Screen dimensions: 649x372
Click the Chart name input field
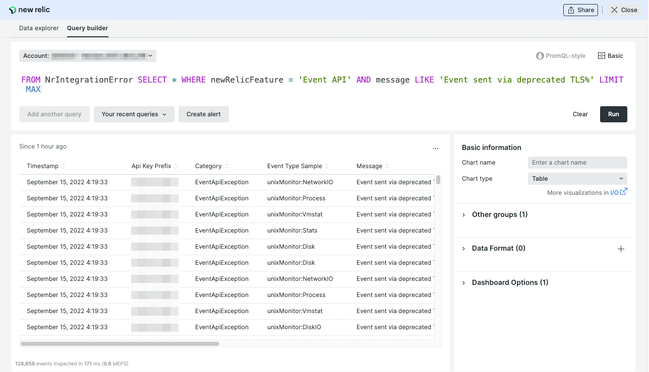tap(577, 163)
